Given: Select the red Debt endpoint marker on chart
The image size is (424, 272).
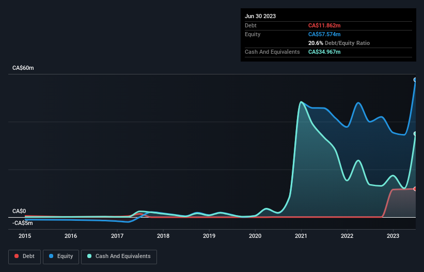Looking at the screenshot, I should click(415, 189).
